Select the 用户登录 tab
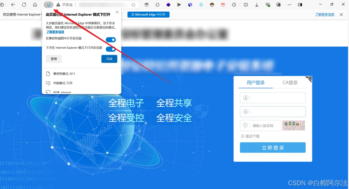Image resolution: width=349 pixels, height=189 pixels. pyautogui.click(x=256, y=82)
